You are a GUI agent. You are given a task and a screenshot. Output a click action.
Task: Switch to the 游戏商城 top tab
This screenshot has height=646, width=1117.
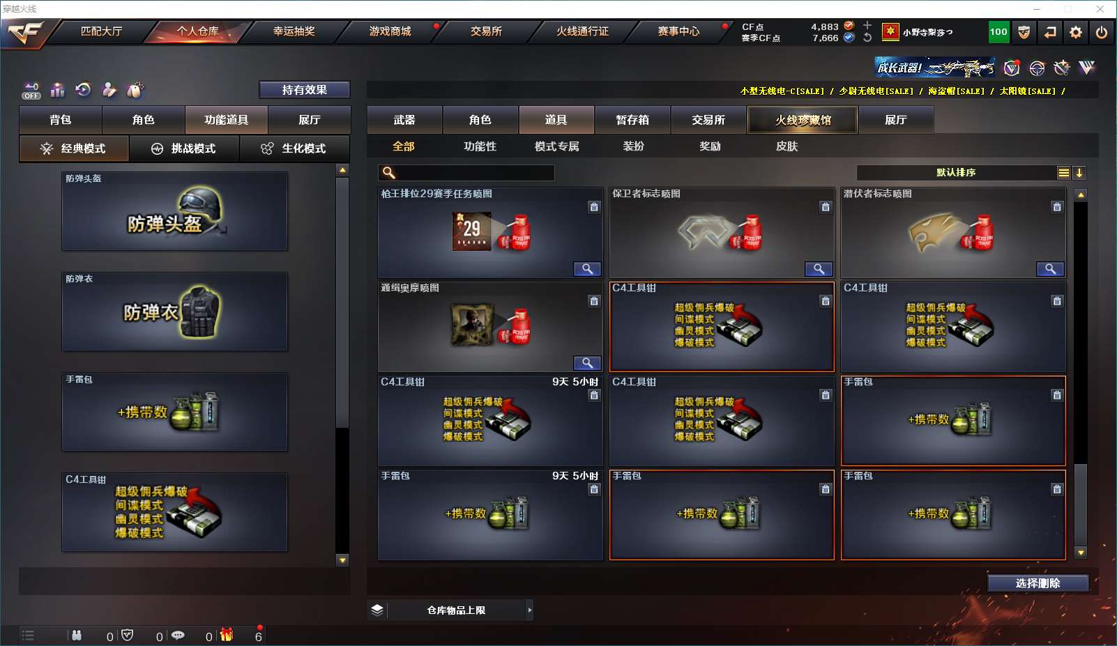tap(390, 31)
